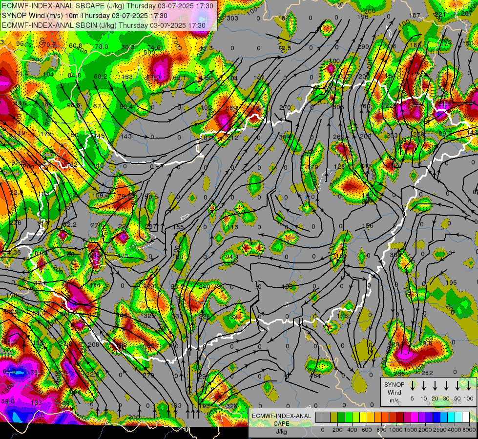Viewport: 478px width, 439px height.
Task: Click the 2000 tick label on CAPE scale
Action: tap(425, 430)
